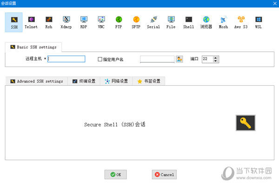This screenshot has height=187, width=279.
Task: Open the 浏览器 browser session type
Action: click(206, 22)
